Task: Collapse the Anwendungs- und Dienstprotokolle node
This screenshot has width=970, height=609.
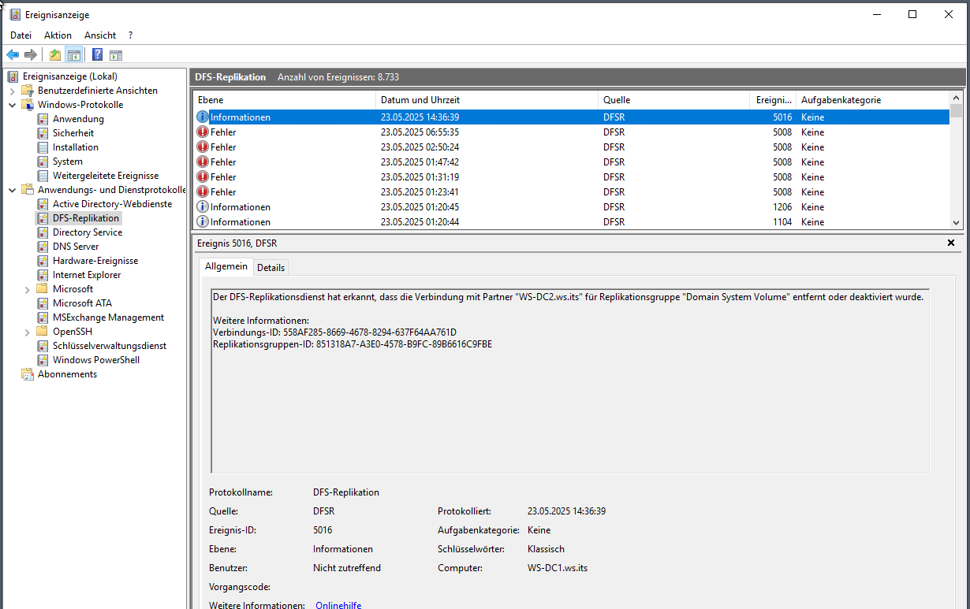Action: point(12,190)
